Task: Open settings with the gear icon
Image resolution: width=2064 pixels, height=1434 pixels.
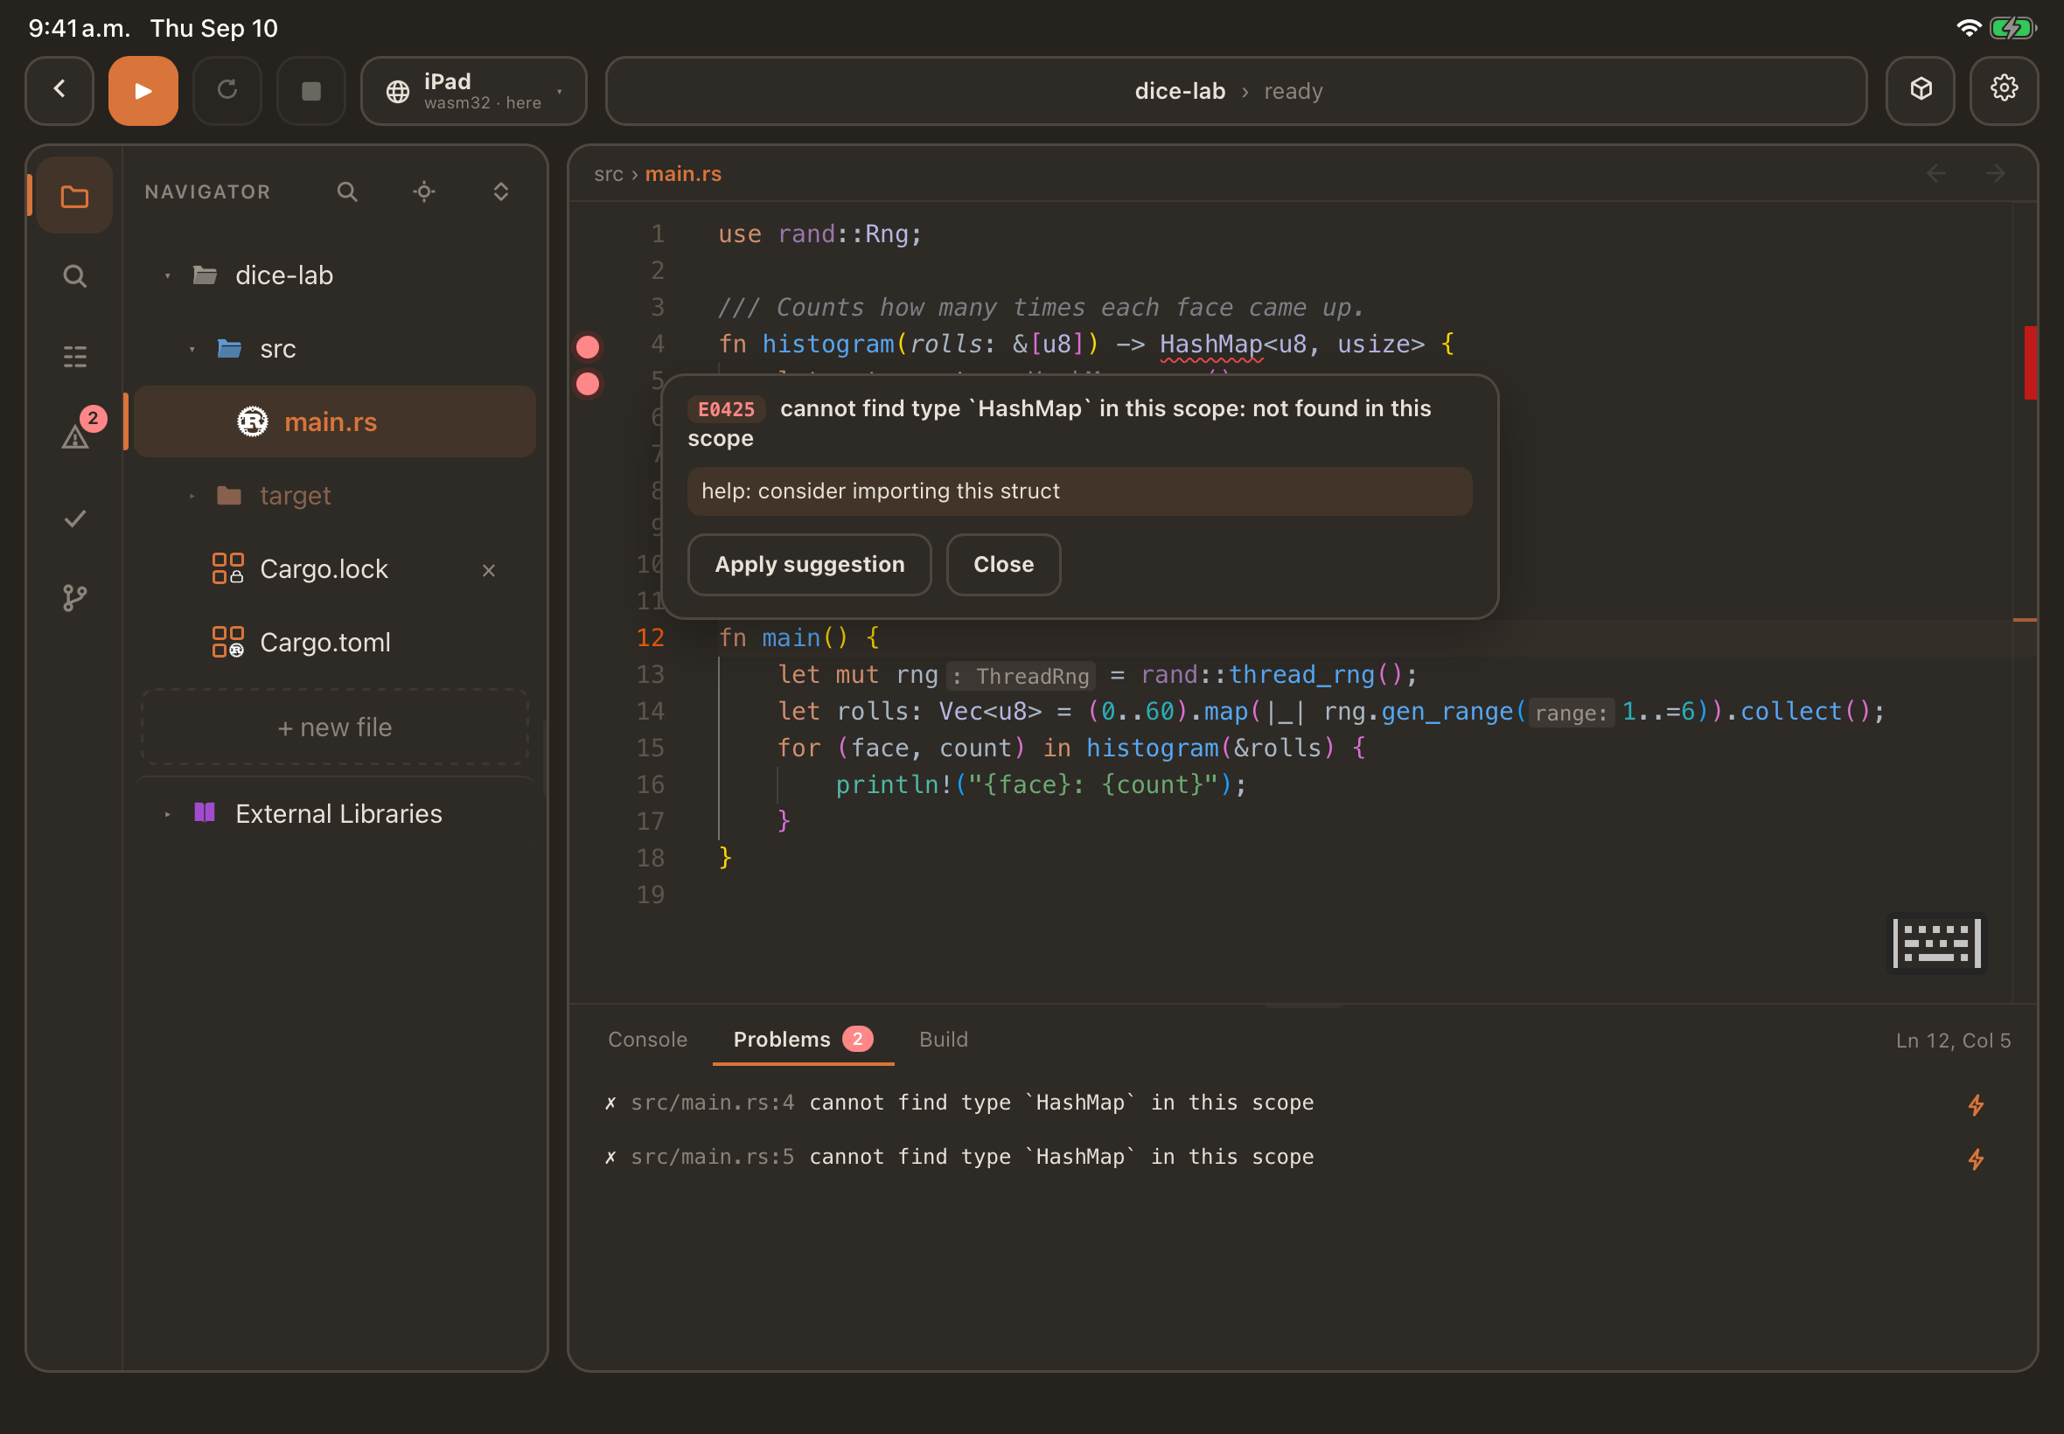Action: [x=2004, y=91]
